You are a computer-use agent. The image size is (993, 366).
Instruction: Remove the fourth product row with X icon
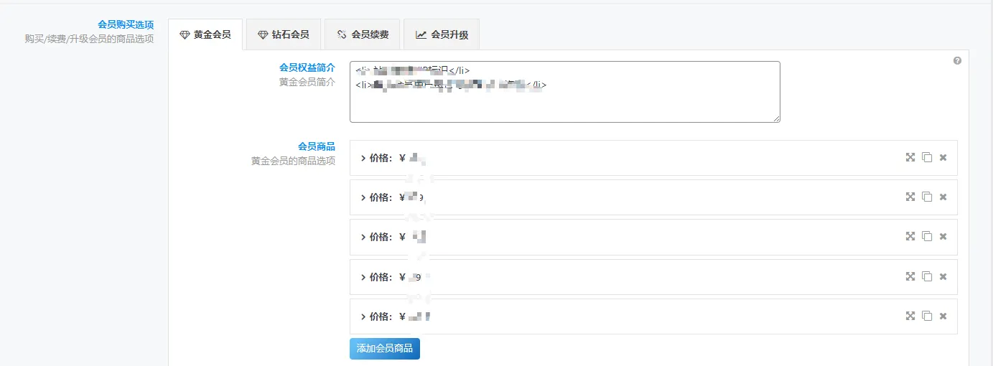[x=943, y=277]
